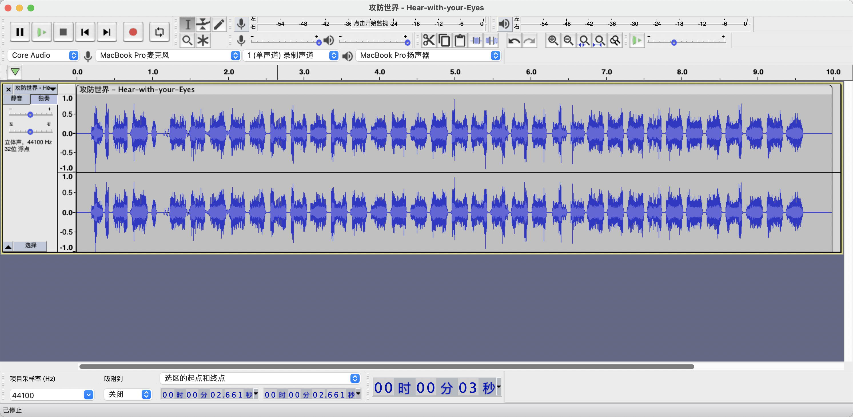Select the Selection (I-beam) tool

click(188, 24)
